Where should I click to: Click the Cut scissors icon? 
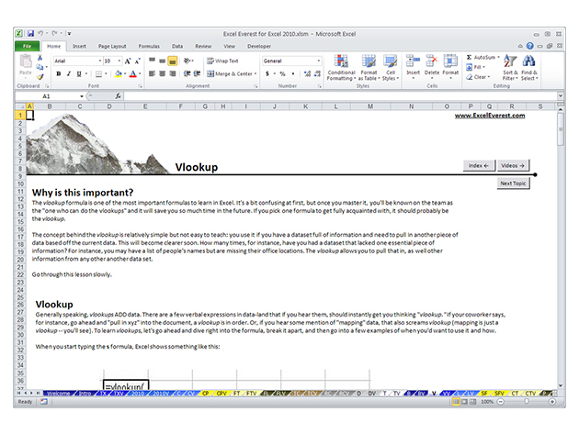click(40, 58)
